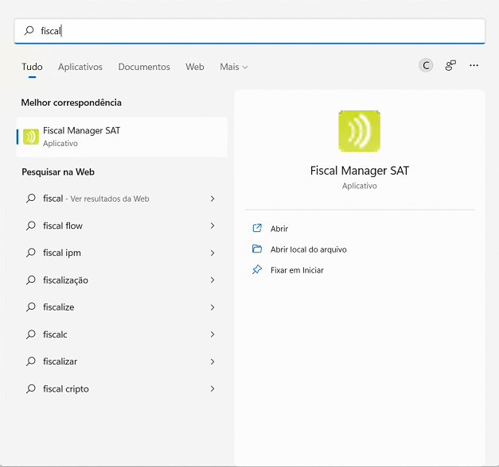Expand chevron beside 'fiscalc'
Image resolution: width=499 pixels, height=467 pixels.
coord(212,334)
